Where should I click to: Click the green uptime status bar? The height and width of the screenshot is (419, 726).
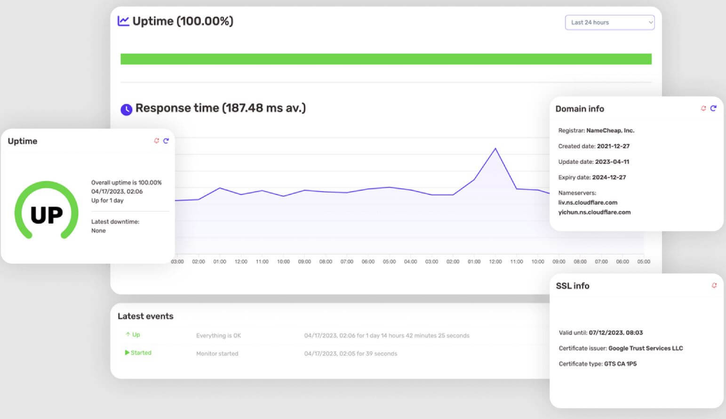pos(386,59)
